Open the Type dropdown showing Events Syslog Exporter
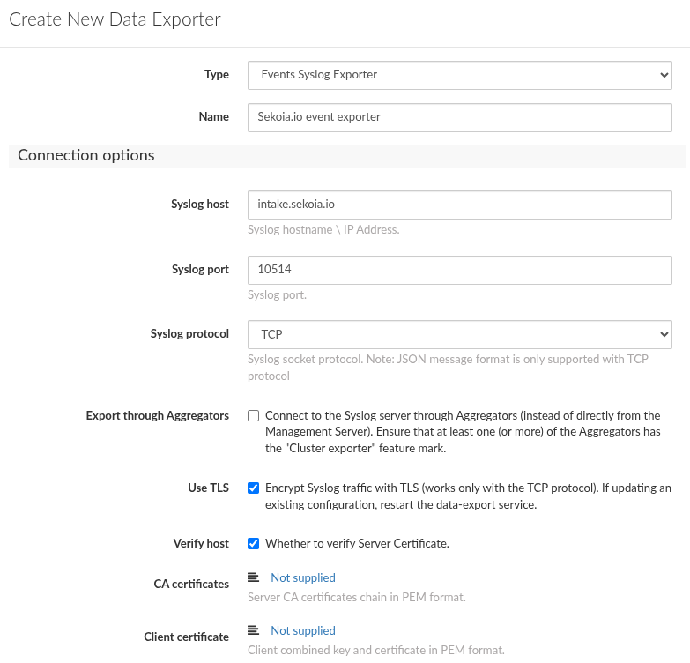This screenshot has width=690, height=663. 459,75
